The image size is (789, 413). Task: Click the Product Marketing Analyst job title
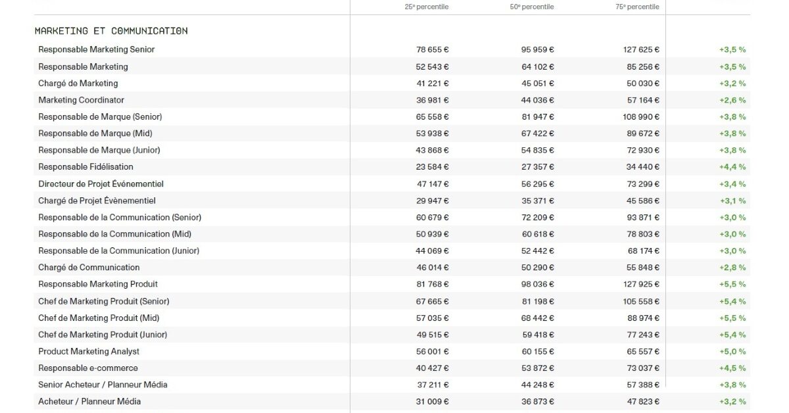coord(89,351)
